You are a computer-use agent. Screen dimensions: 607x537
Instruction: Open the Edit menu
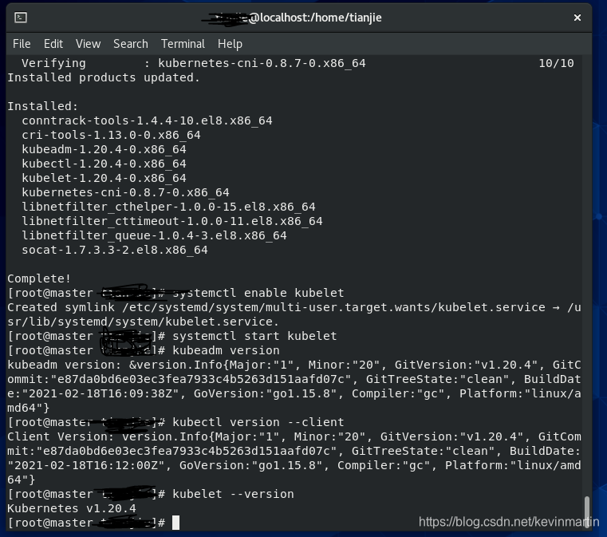[x=53, y=44]
